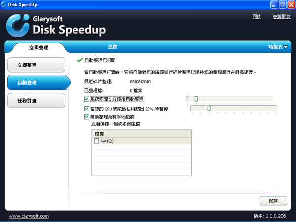Restore down the Disk SpeedUp window
Viewport: 296px width, 222px height.
(x=283, y=5)
